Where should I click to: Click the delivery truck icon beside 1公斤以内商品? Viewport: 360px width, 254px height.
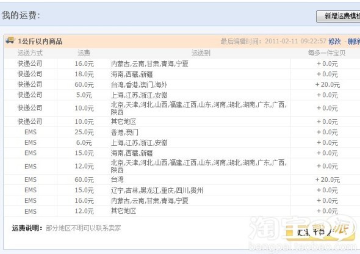pos(10,40)
